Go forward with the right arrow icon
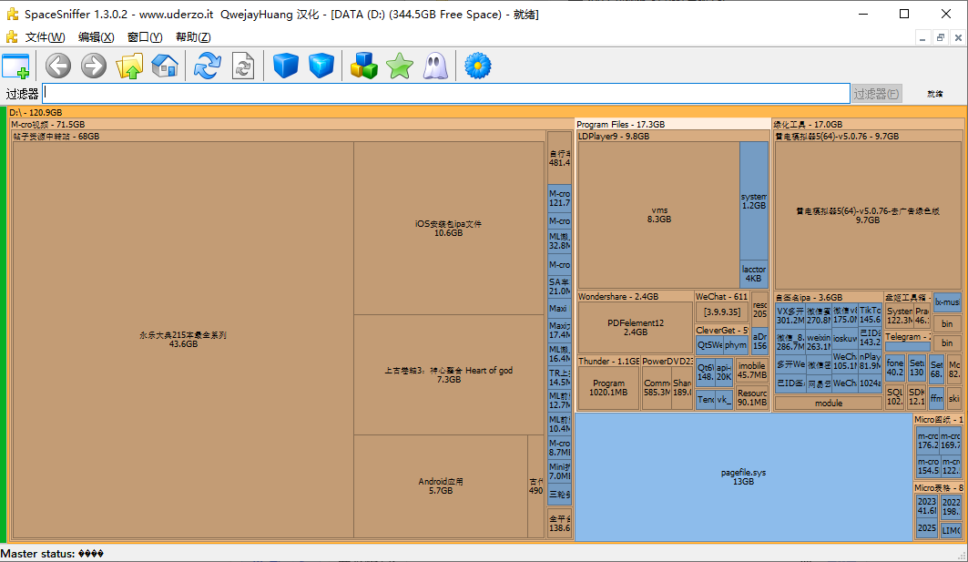This screenshot has height=562, width=968. click(94, 66)
